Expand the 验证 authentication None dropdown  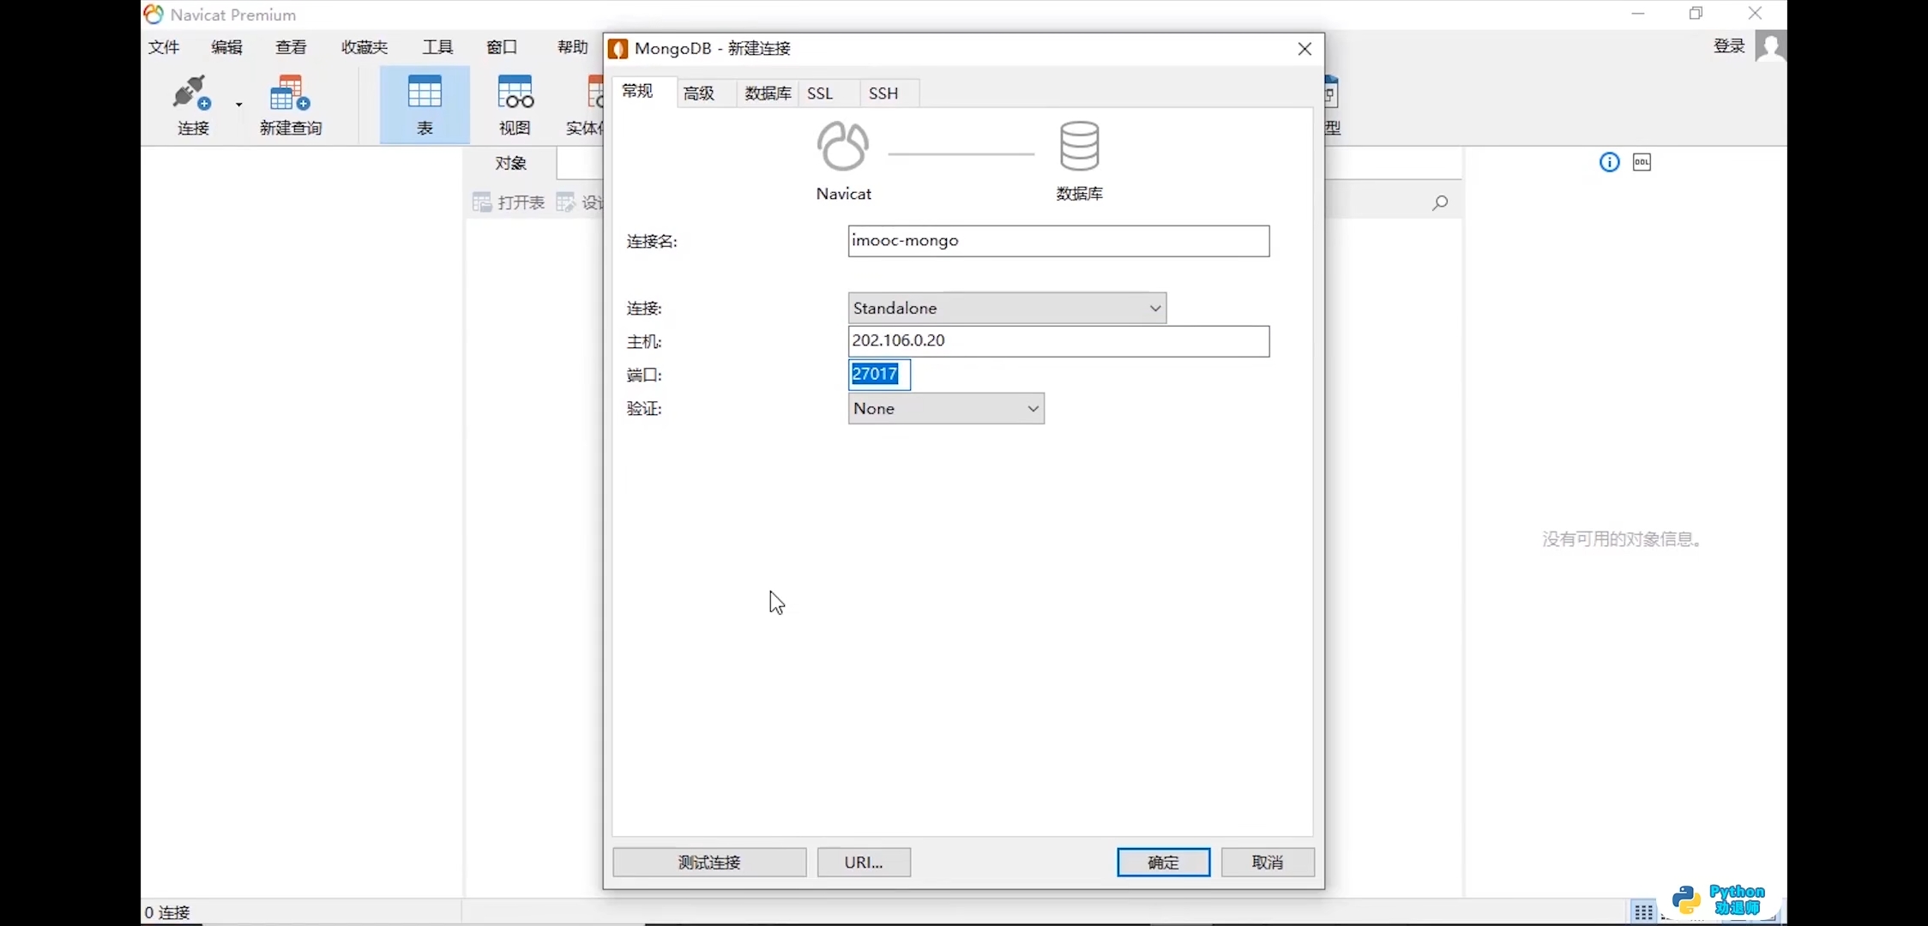946,409
